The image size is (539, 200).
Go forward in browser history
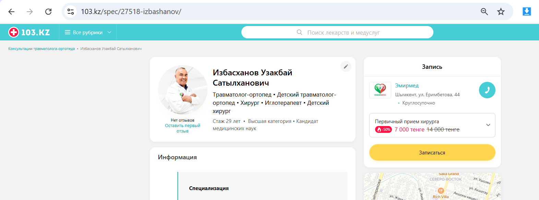coord(30,12)
